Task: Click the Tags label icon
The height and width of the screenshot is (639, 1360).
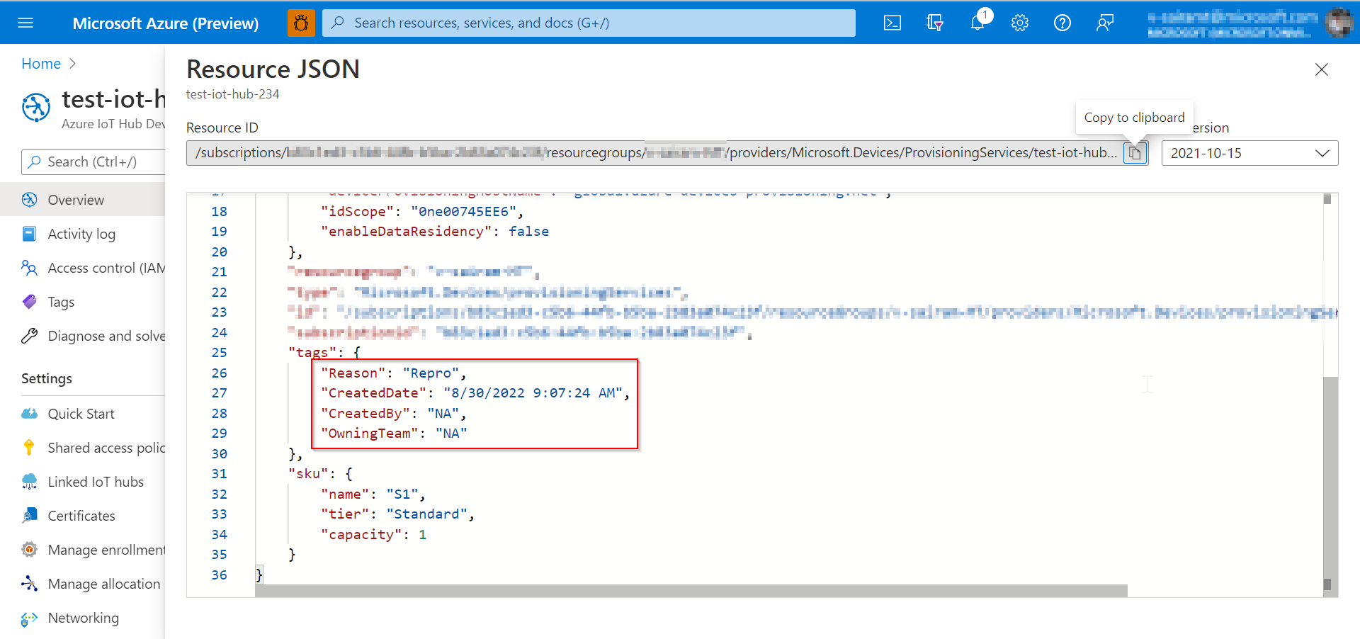Action: click(x=29, y=302)
